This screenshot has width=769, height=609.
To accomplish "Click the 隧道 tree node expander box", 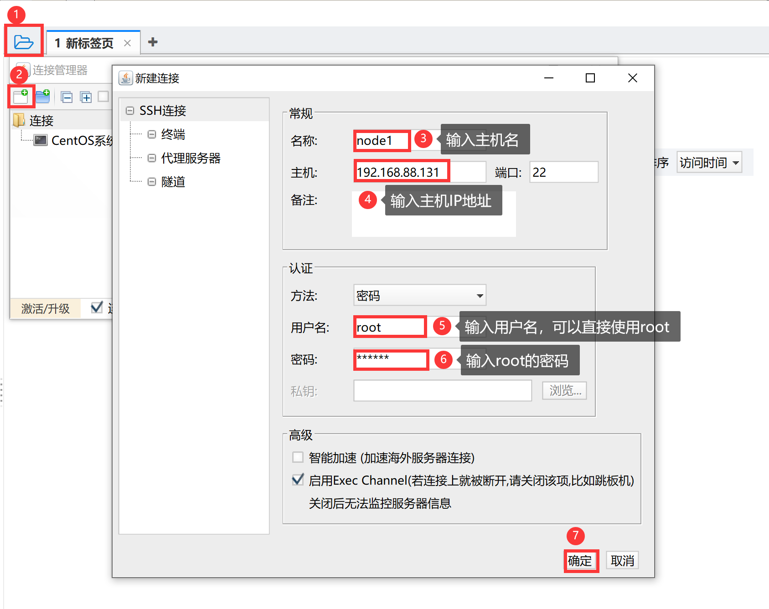I will click(x=152, y=182).
